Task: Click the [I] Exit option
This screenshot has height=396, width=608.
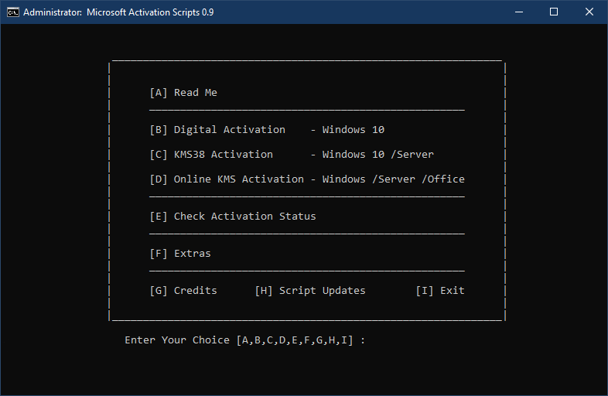Action: pyautogui.click(x=440, y=291)
